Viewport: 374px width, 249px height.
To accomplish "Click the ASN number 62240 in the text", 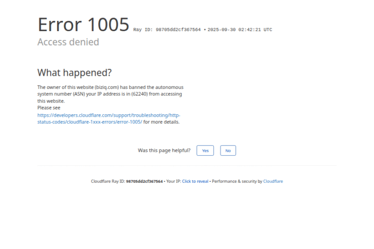I will [x=139, y=94].
